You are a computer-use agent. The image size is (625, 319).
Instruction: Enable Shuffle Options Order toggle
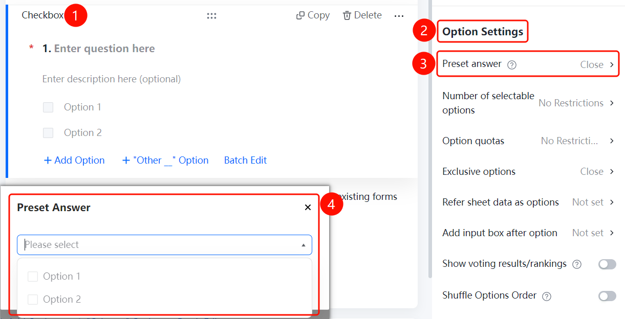[607, 296]
